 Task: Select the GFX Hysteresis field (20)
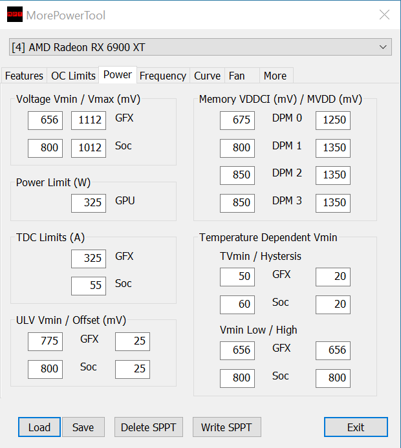click(x=333, y=277)
